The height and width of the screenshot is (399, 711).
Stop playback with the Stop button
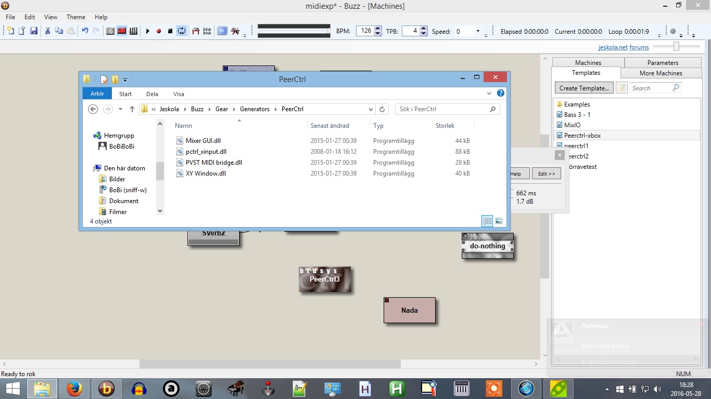(x=170, y=31)
